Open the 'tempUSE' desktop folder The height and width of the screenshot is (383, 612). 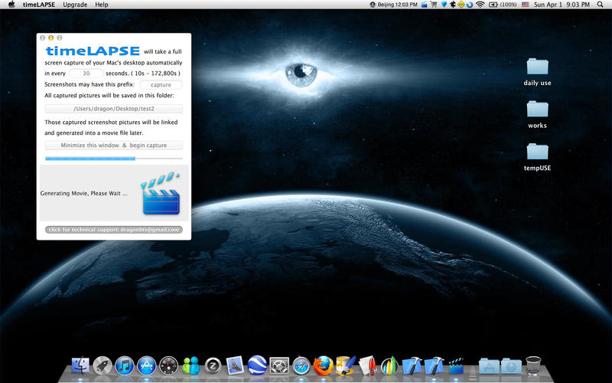click(x=538, y=157)
